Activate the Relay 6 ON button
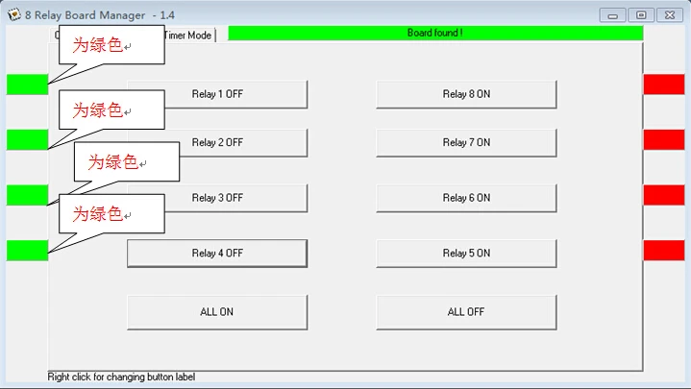The height and width of the screenshot is (389, 691). [466, 198]
